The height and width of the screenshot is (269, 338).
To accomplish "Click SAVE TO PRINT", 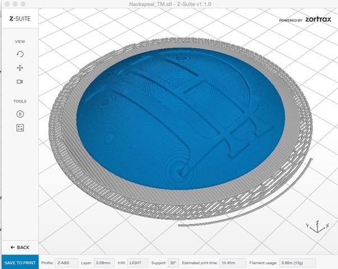I will pos(19,262).
